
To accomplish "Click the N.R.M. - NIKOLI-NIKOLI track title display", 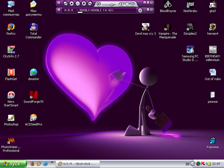I will pos(89,10).
